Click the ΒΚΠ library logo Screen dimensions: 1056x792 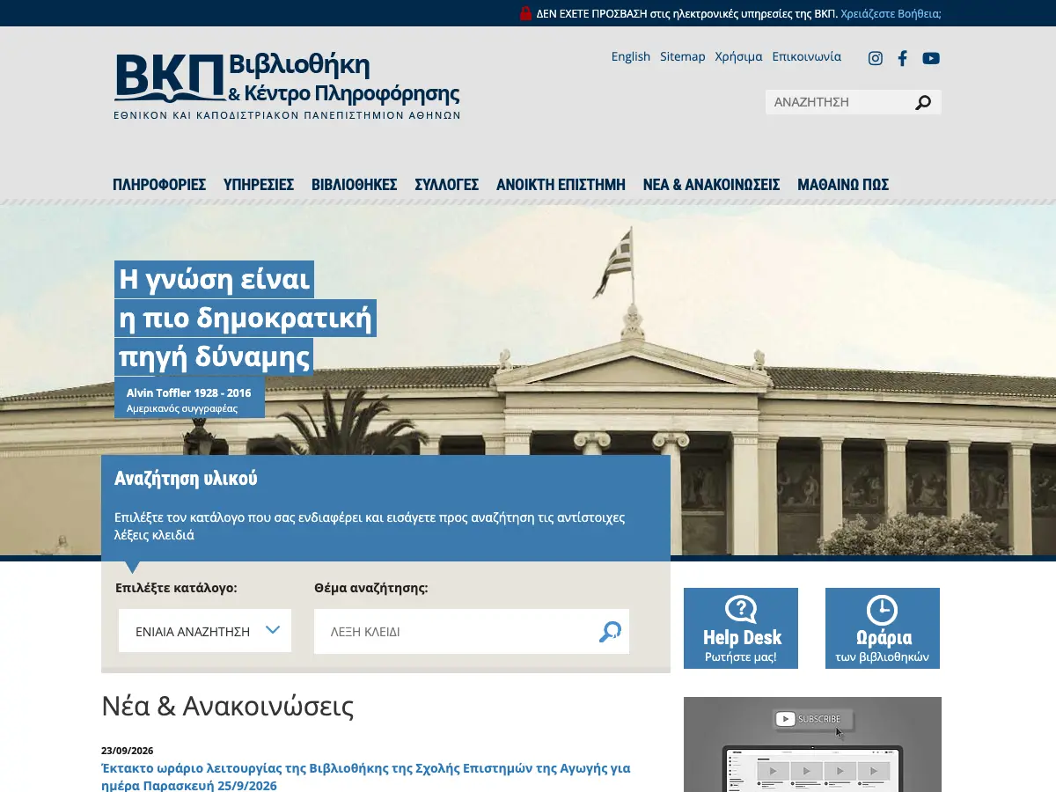pyautogui.click(x=287, y=86)
